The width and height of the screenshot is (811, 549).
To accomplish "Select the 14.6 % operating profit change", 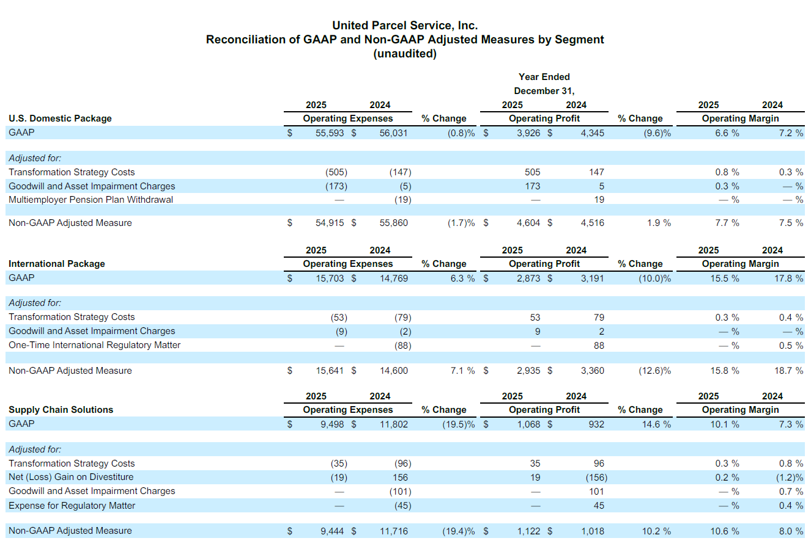I will point(656,424).
